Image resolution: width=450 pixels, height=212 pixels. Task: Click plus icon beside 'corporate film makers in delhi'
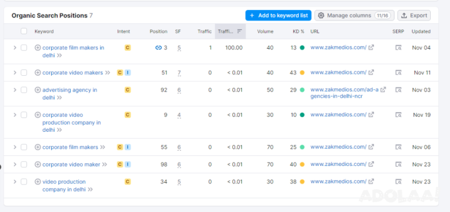coord(37,48)
